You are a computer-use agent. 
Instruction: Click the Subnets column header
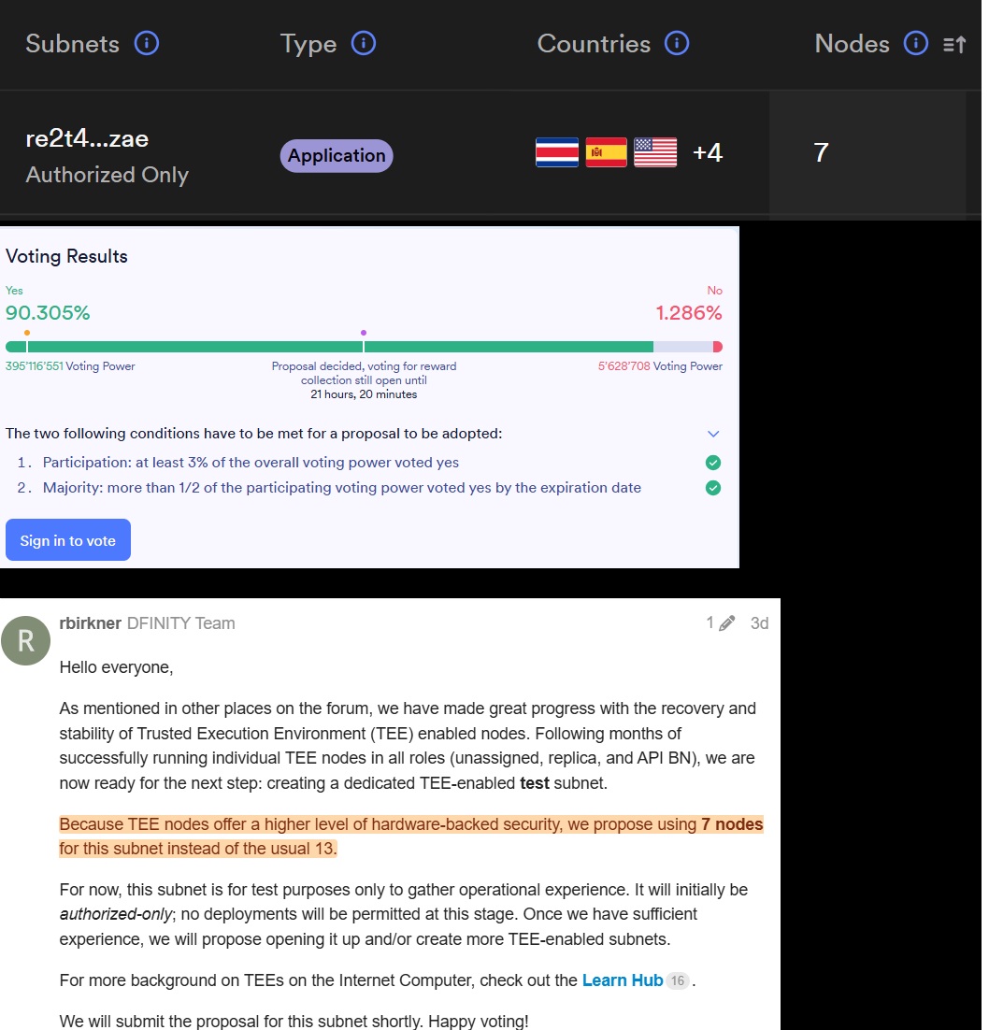[72, 44]
